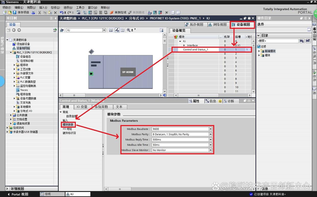
Task: Click the start CPU icon
Action: coord(155,12)
